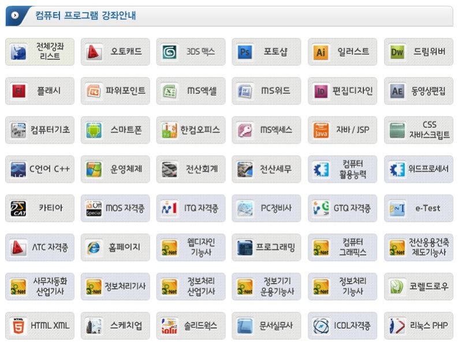
Task: Click the CorelDRAW icon for 코렐드로우
Action: click(397, 287)
